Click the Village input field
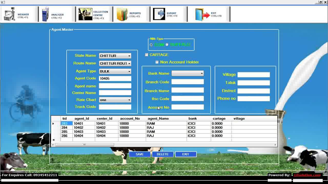 (254, 75)
